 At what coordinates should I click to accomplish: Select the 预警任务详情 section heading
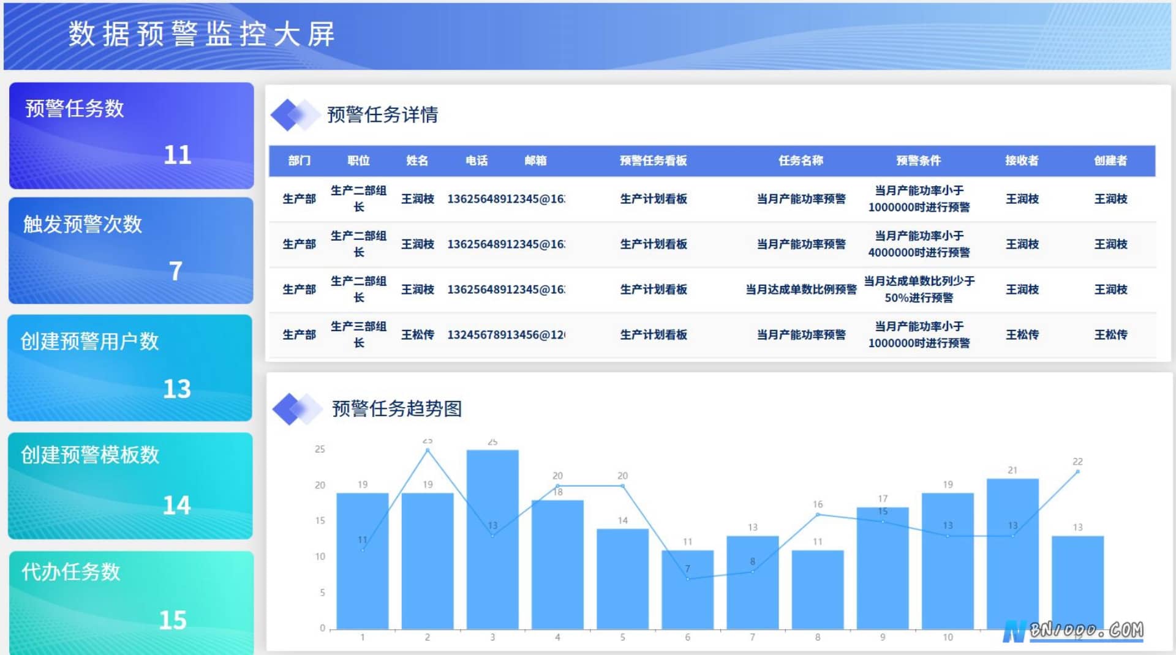pos(382,114)
